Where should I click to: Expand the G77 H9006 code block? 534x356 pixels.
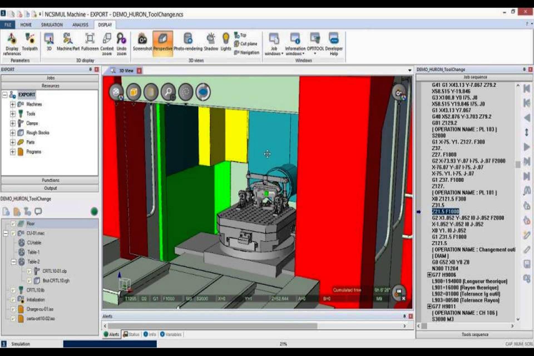click(429, 275)
